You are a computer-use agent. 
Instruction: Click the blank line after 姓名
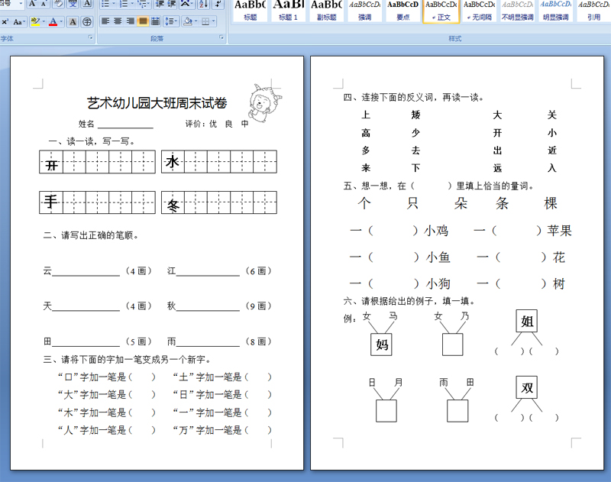125,125
